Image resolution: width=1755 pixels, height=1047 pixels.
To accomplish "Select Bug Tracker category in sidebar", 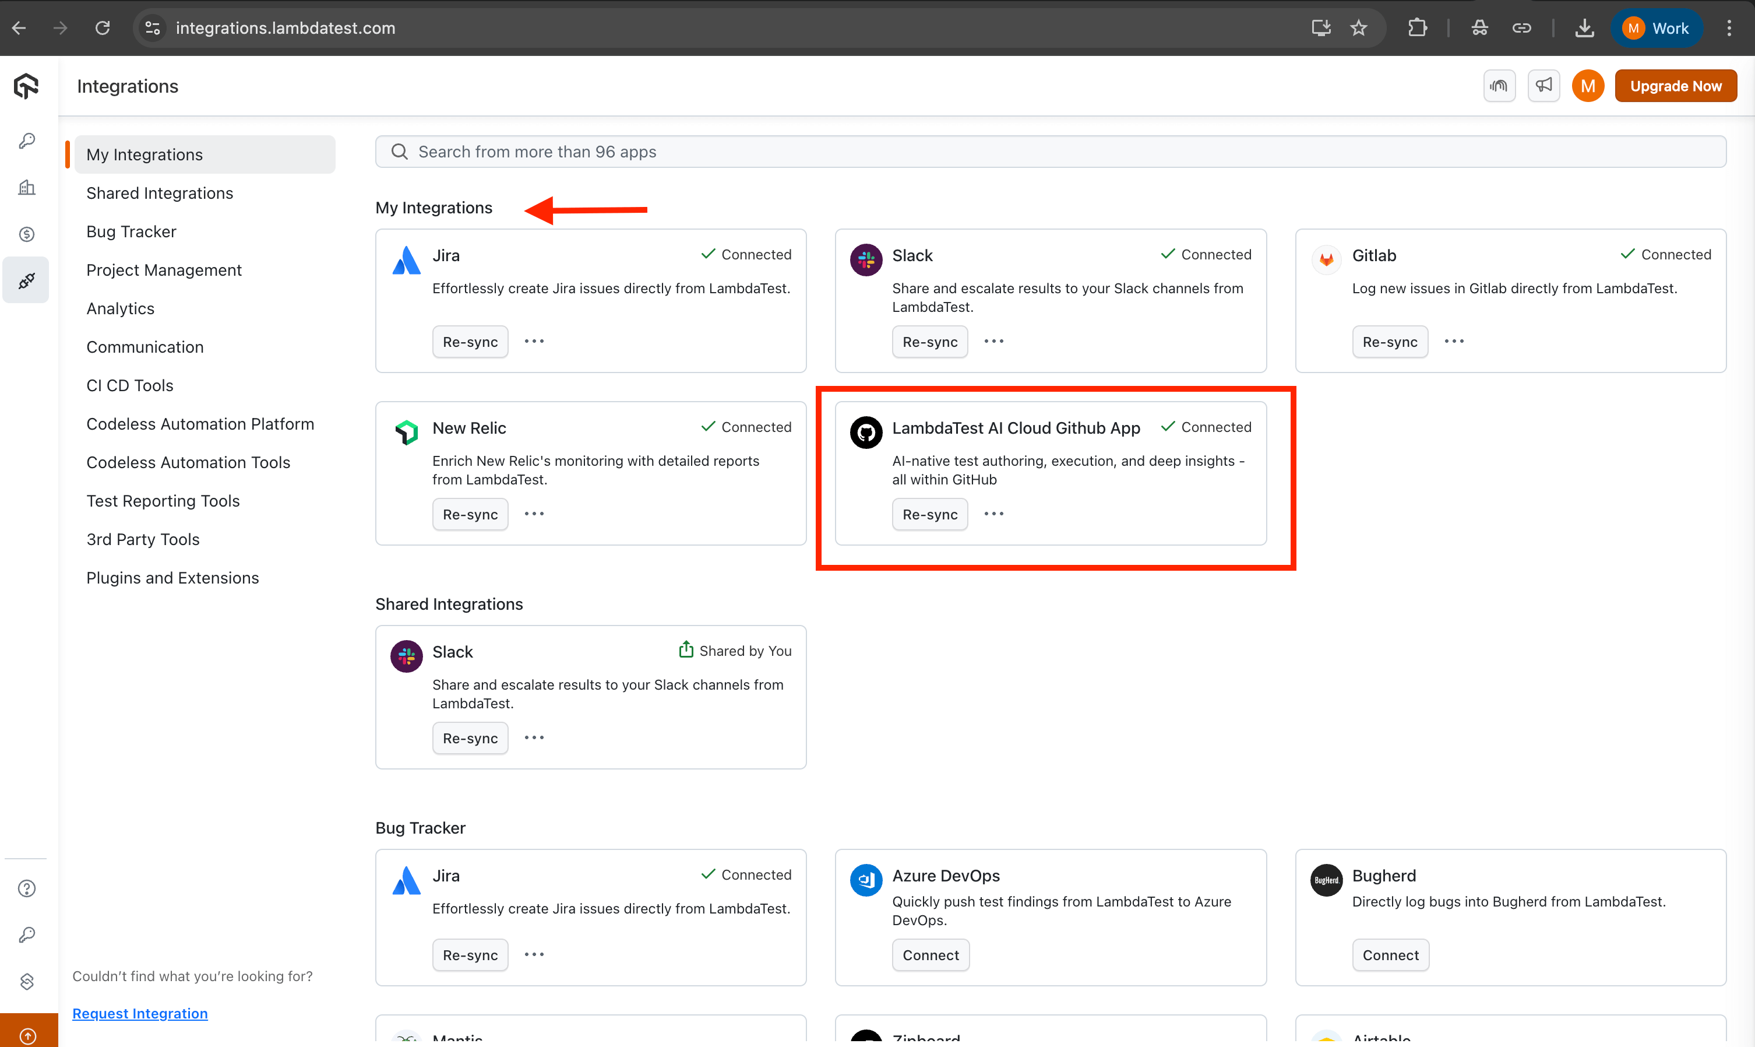I will (x=131, y=231).
